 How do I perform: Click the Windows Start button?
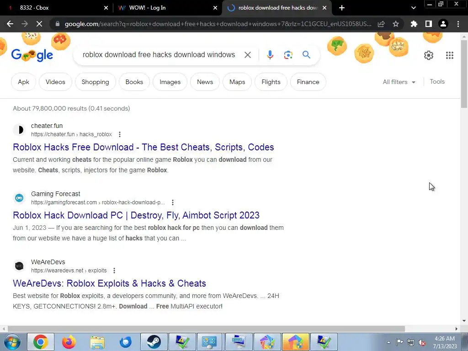tap(12, 342)
